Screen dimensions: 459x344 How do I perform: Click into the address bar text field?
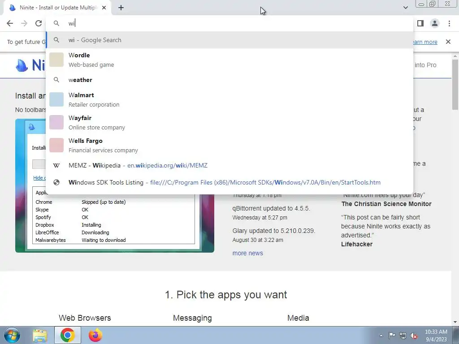[x=229, y=23]
